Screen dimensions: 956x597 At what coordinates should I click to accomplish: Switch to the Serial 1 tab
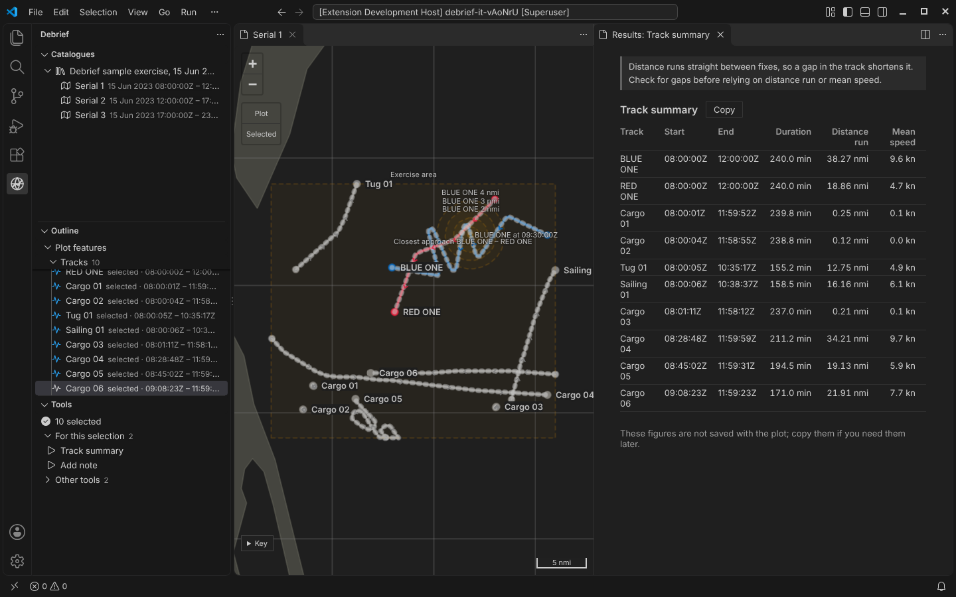click(268, 34)
